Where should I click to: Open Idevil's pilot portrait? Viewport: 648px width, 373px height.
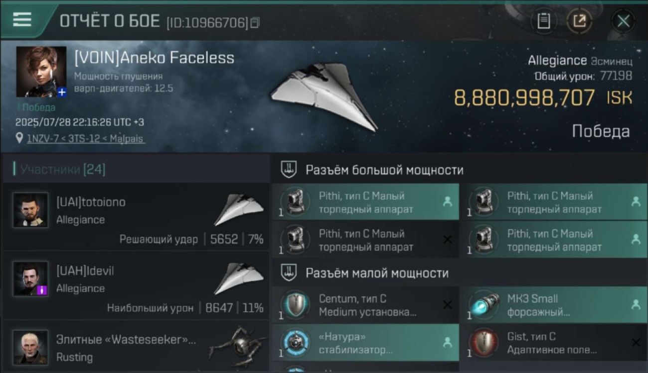pos(31,279)
